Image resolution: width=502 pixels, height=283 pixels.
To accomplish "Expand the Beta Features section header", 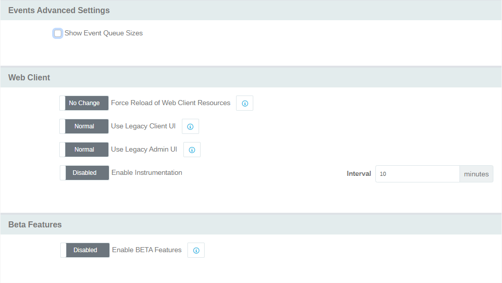I will tap(35, 224).
